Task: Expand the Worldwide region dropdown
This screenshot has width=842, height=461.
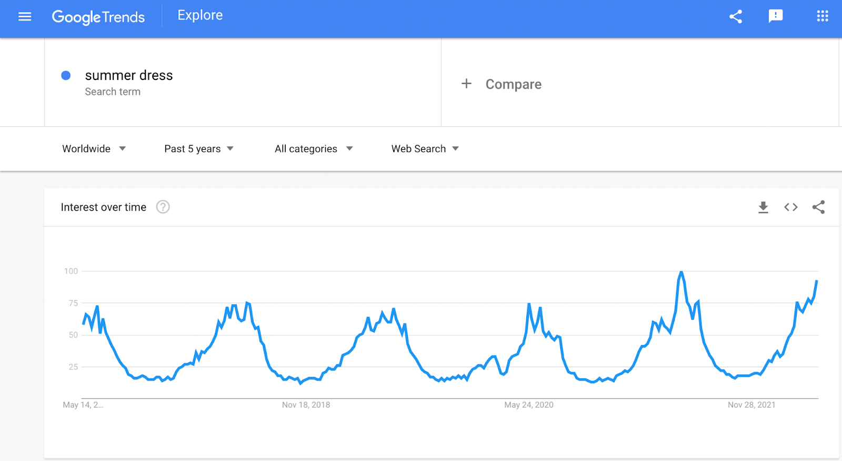Action: (x=94, y=149)
